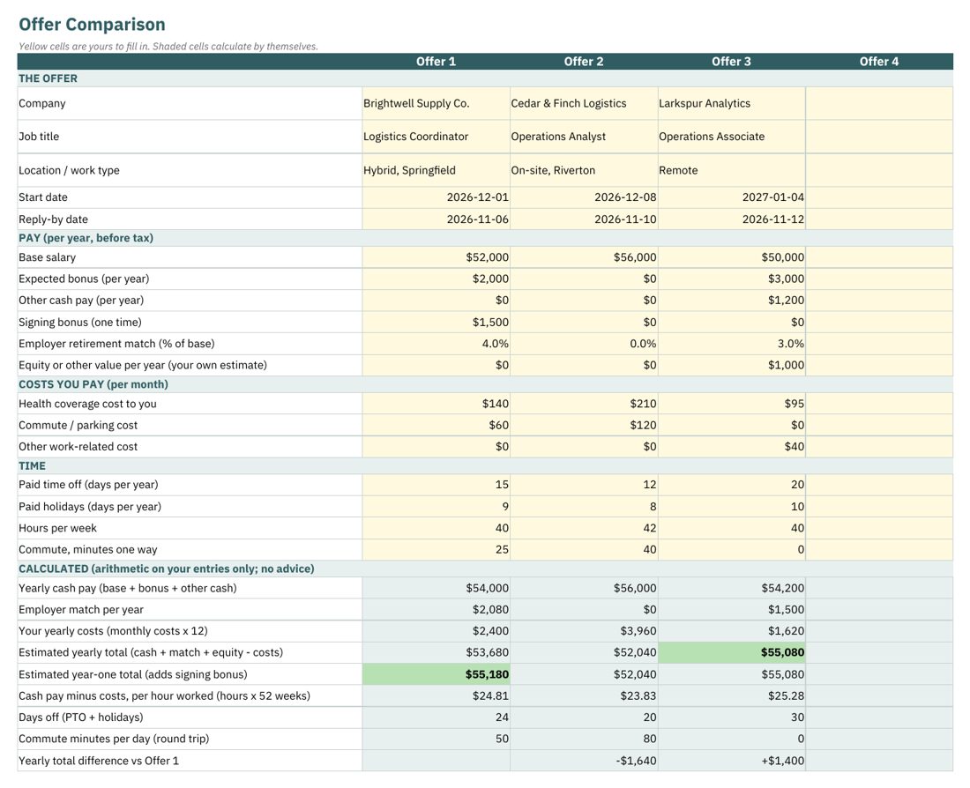Click the 'PAY (per year, before tax)' heading

click(x=86, y=238)
